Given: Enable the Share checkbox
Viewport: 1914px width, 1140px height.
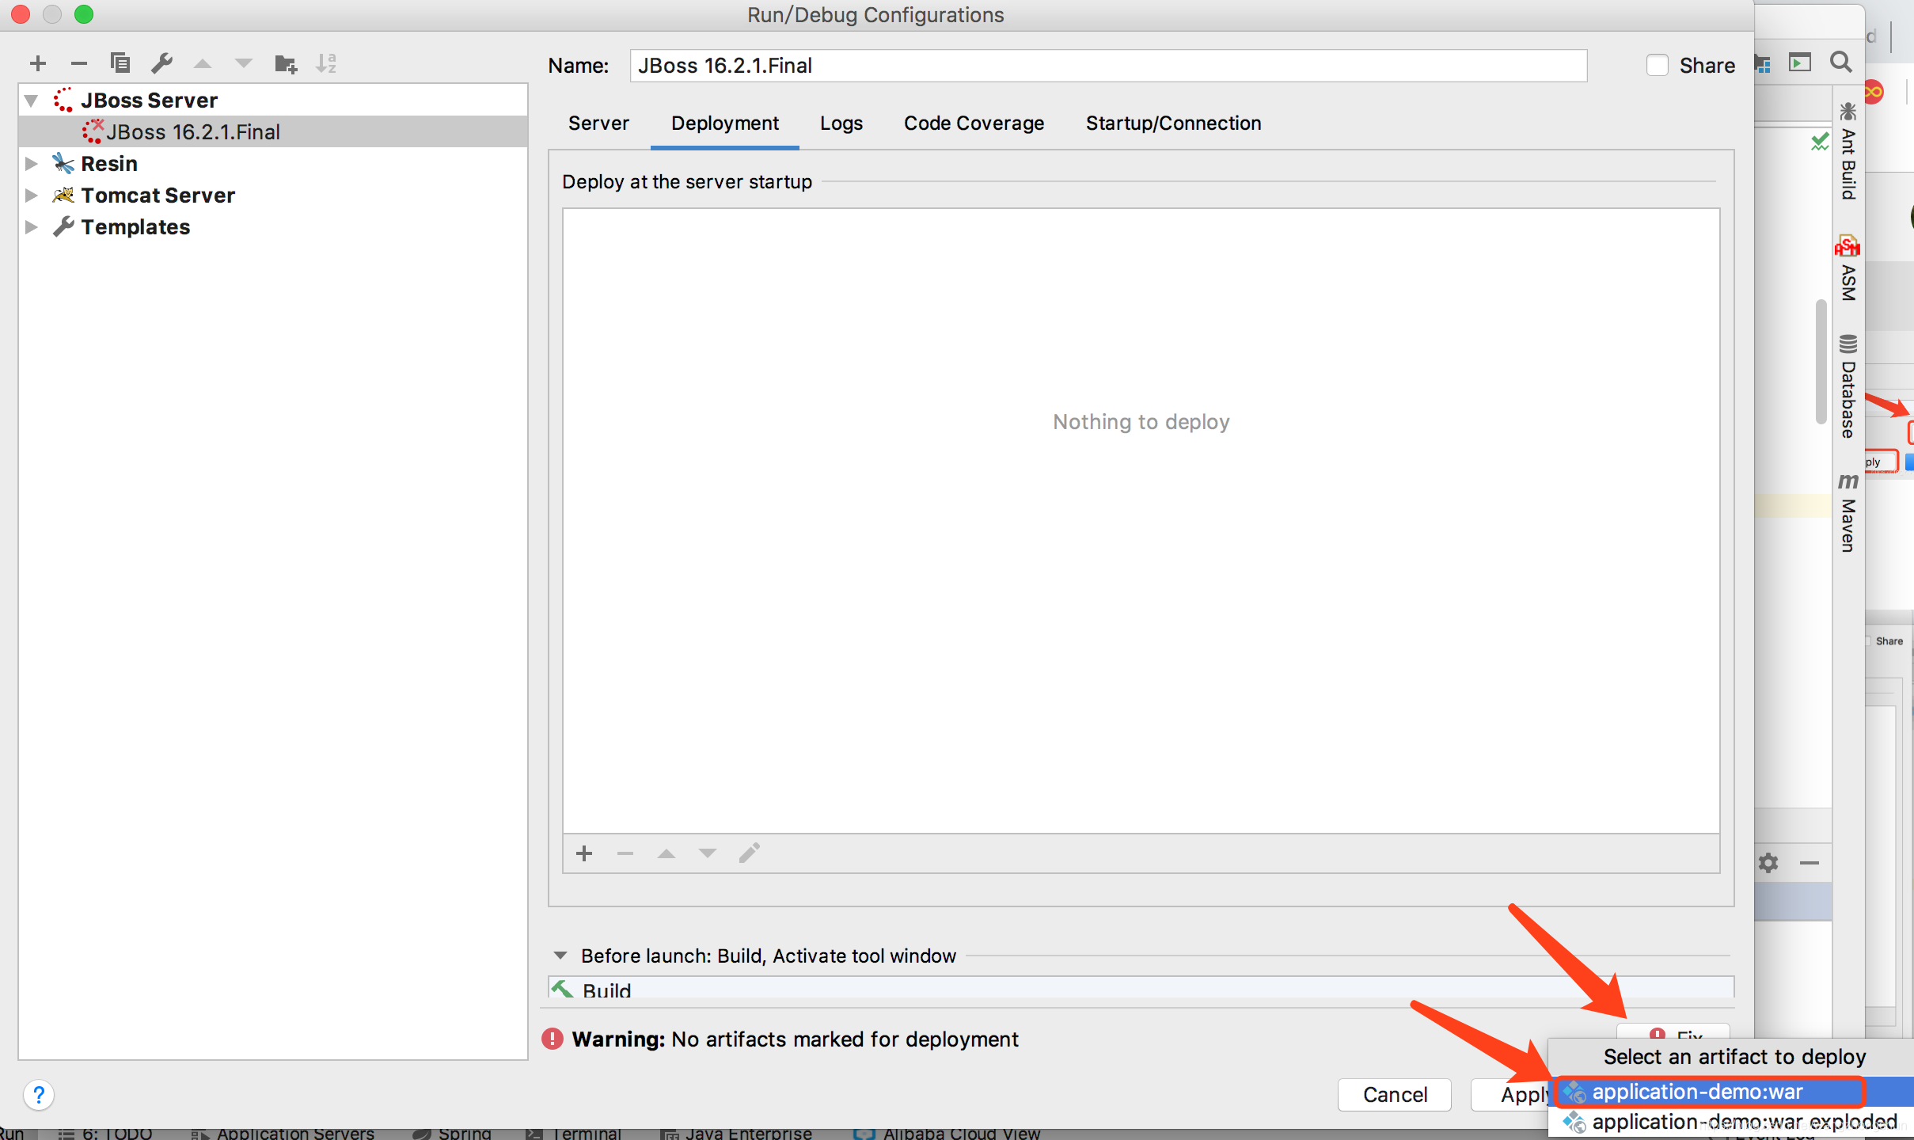Looking at the screenshot, I should (x=1657, y=66).
